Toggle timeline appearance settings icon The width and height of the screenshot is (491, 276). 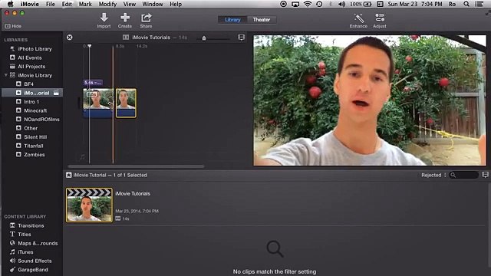point(241,38)
